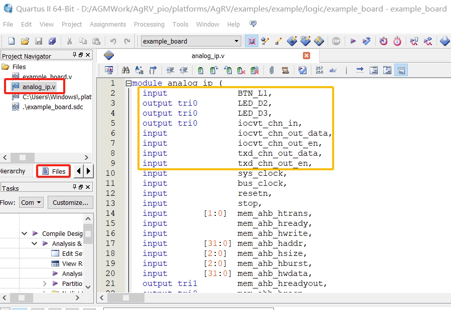Open the View menu
The image size is (451, 310).
[x=47, y=25]
